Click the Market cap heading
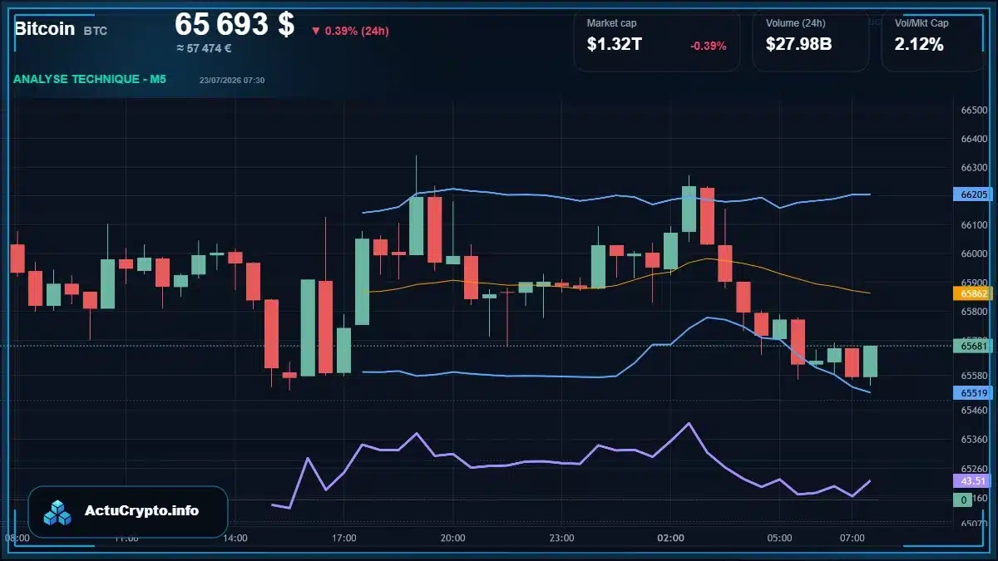 click(611, 23)
